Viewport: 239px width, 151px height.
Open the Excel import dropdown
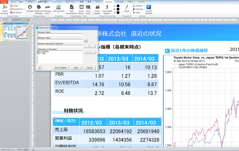pos(15,6)
